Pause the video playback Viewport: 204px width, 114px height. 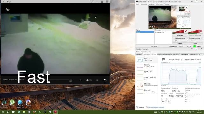click(80, 80)
